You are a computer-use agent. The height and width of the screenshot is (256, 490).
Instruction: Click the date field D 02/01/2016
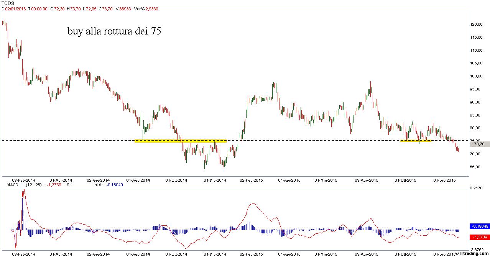13,8
